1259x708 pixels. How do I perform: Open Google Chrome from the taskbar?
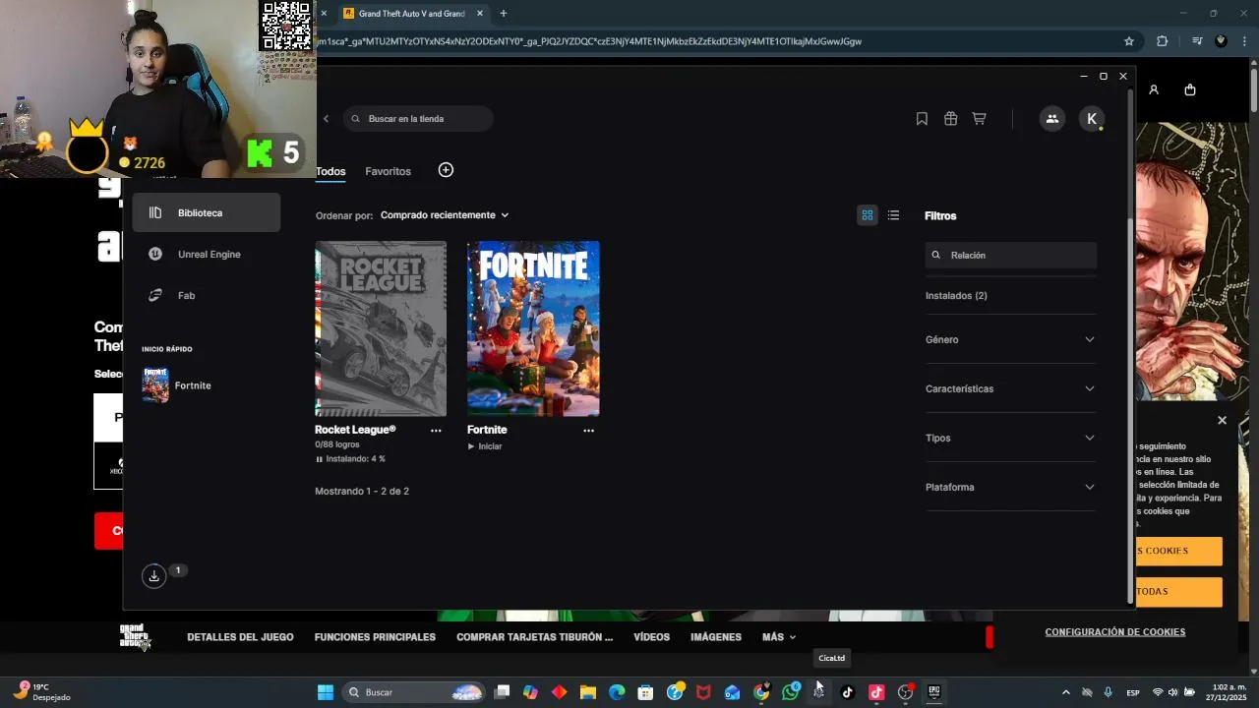tap(761, 692)
